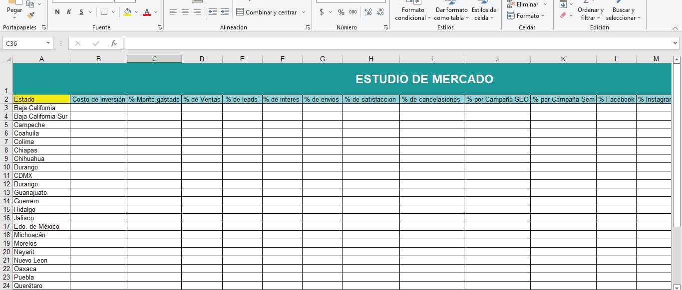Click the insert function fx icon
The height and width of the screenshot is (290, 682).
tap(114, 43)
